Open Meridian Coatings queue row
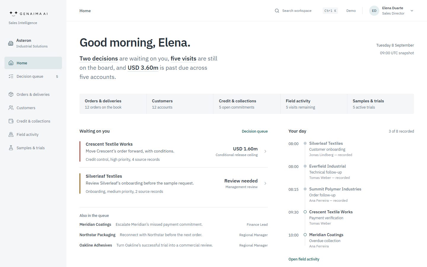 (x=173, y=225)
